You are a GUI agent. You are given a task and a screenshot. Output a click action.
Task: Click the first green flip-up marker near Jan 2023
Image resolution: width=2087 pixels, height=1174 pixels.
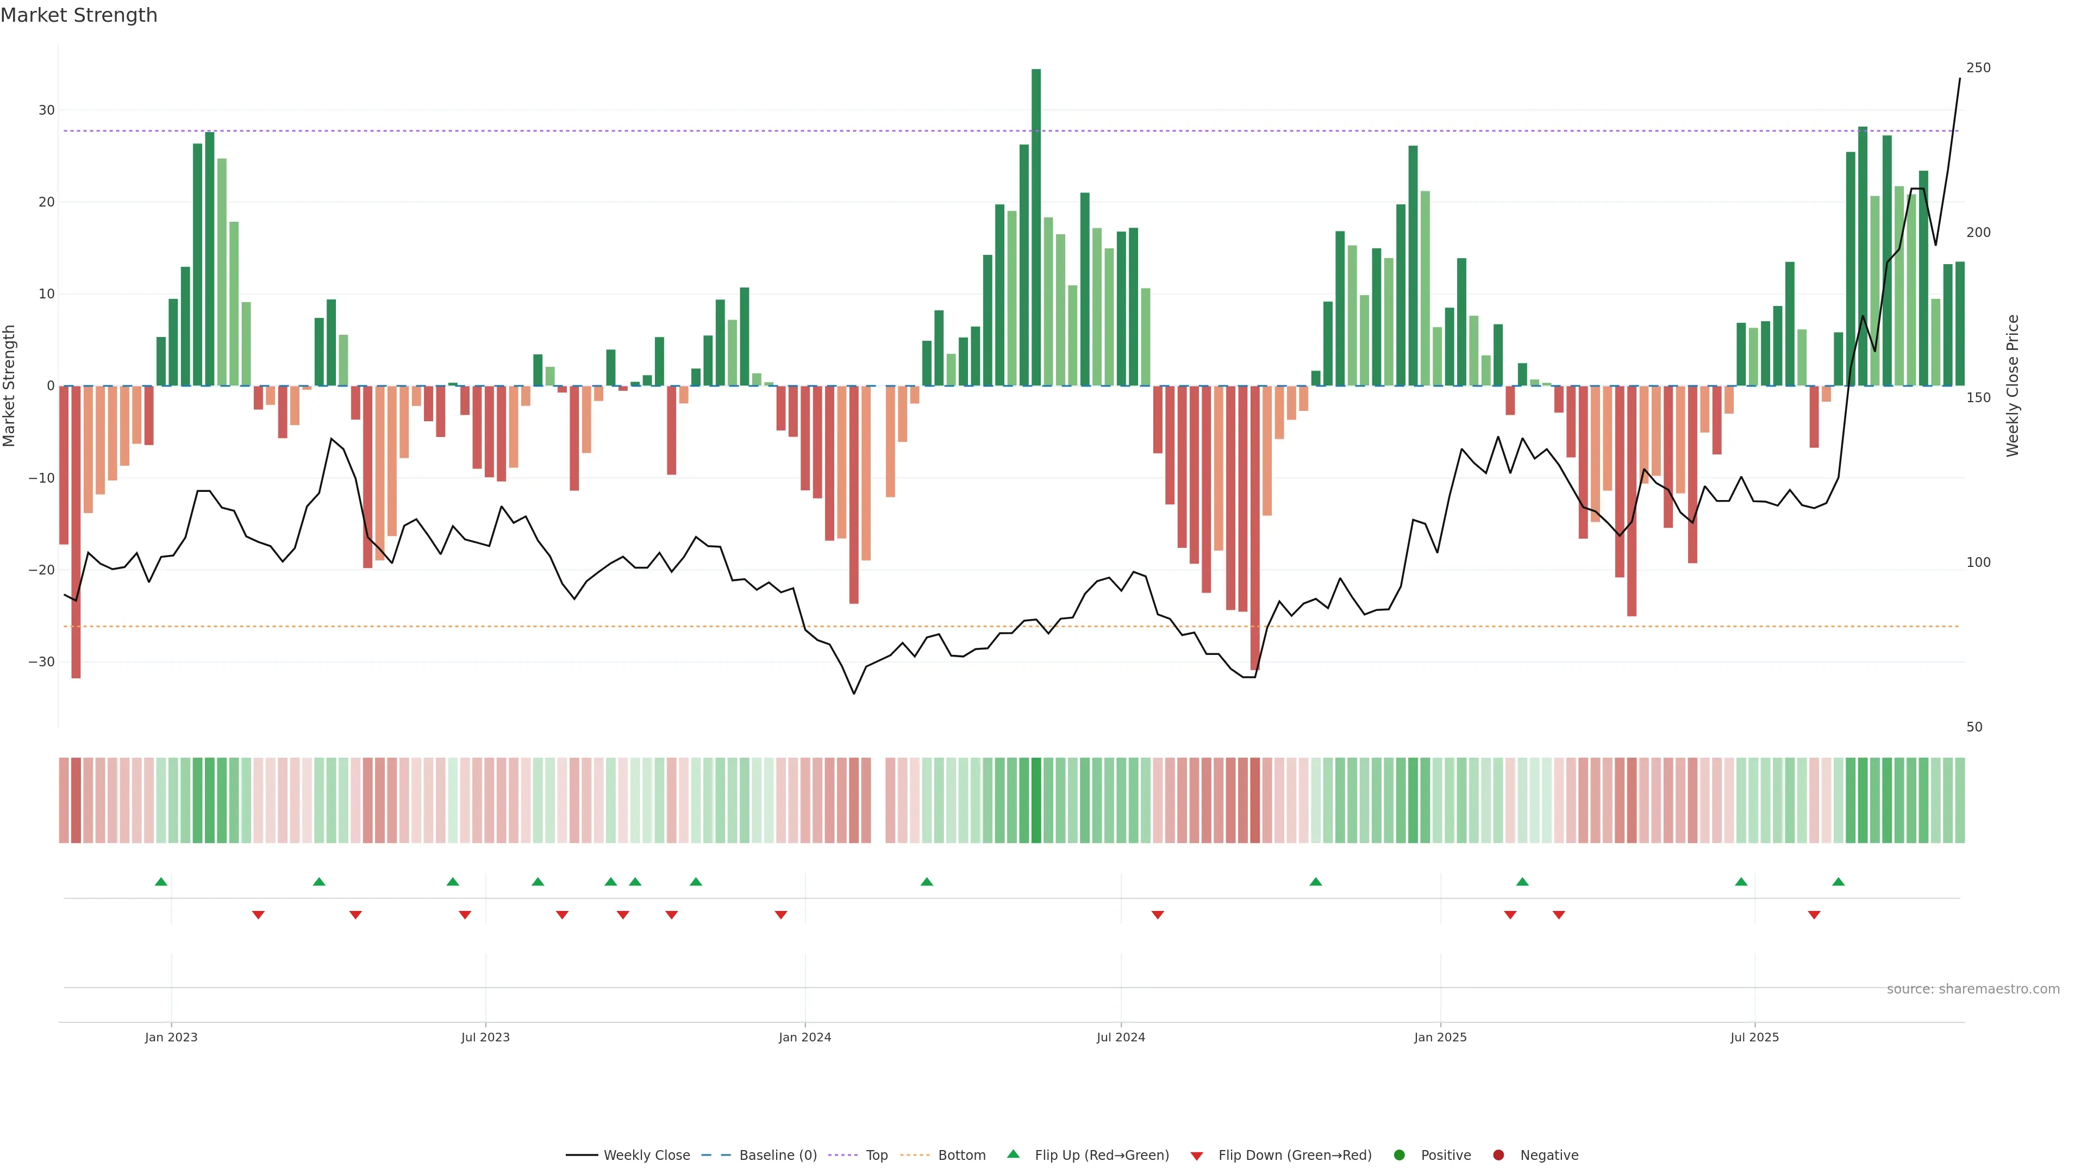(161, 882)
